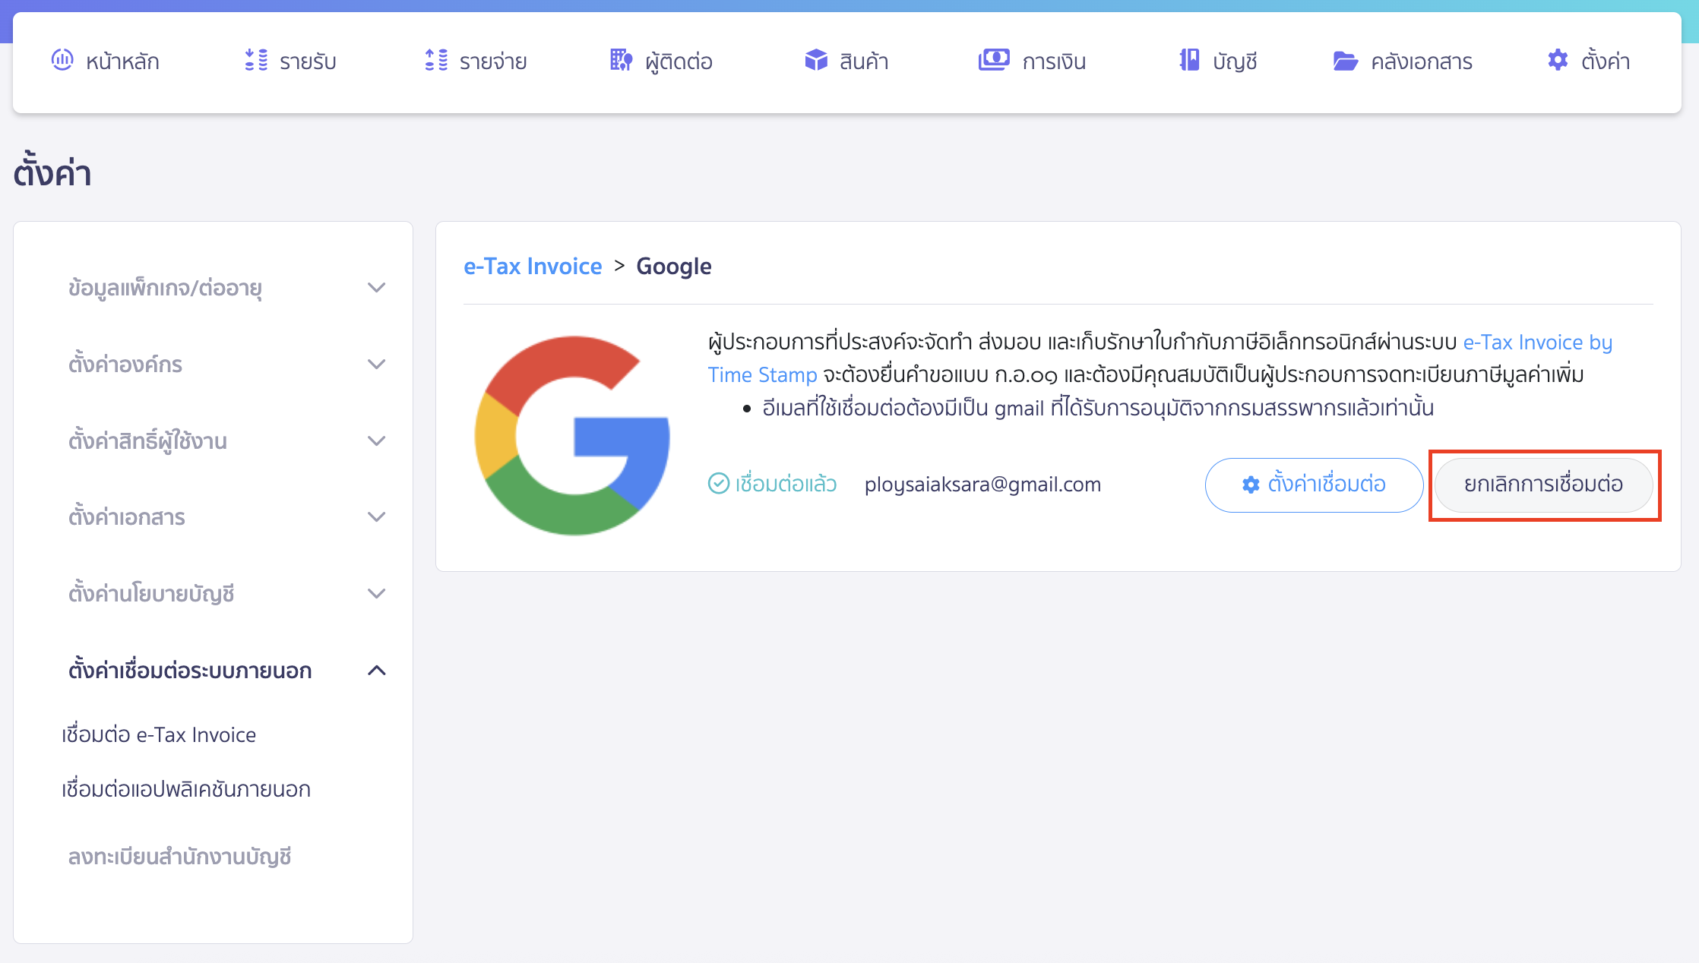Image resolution: width=1699 pixels, height=963 pixels.
Task: Select the บัญชี accounting icon
Action: click(1189, 61)
